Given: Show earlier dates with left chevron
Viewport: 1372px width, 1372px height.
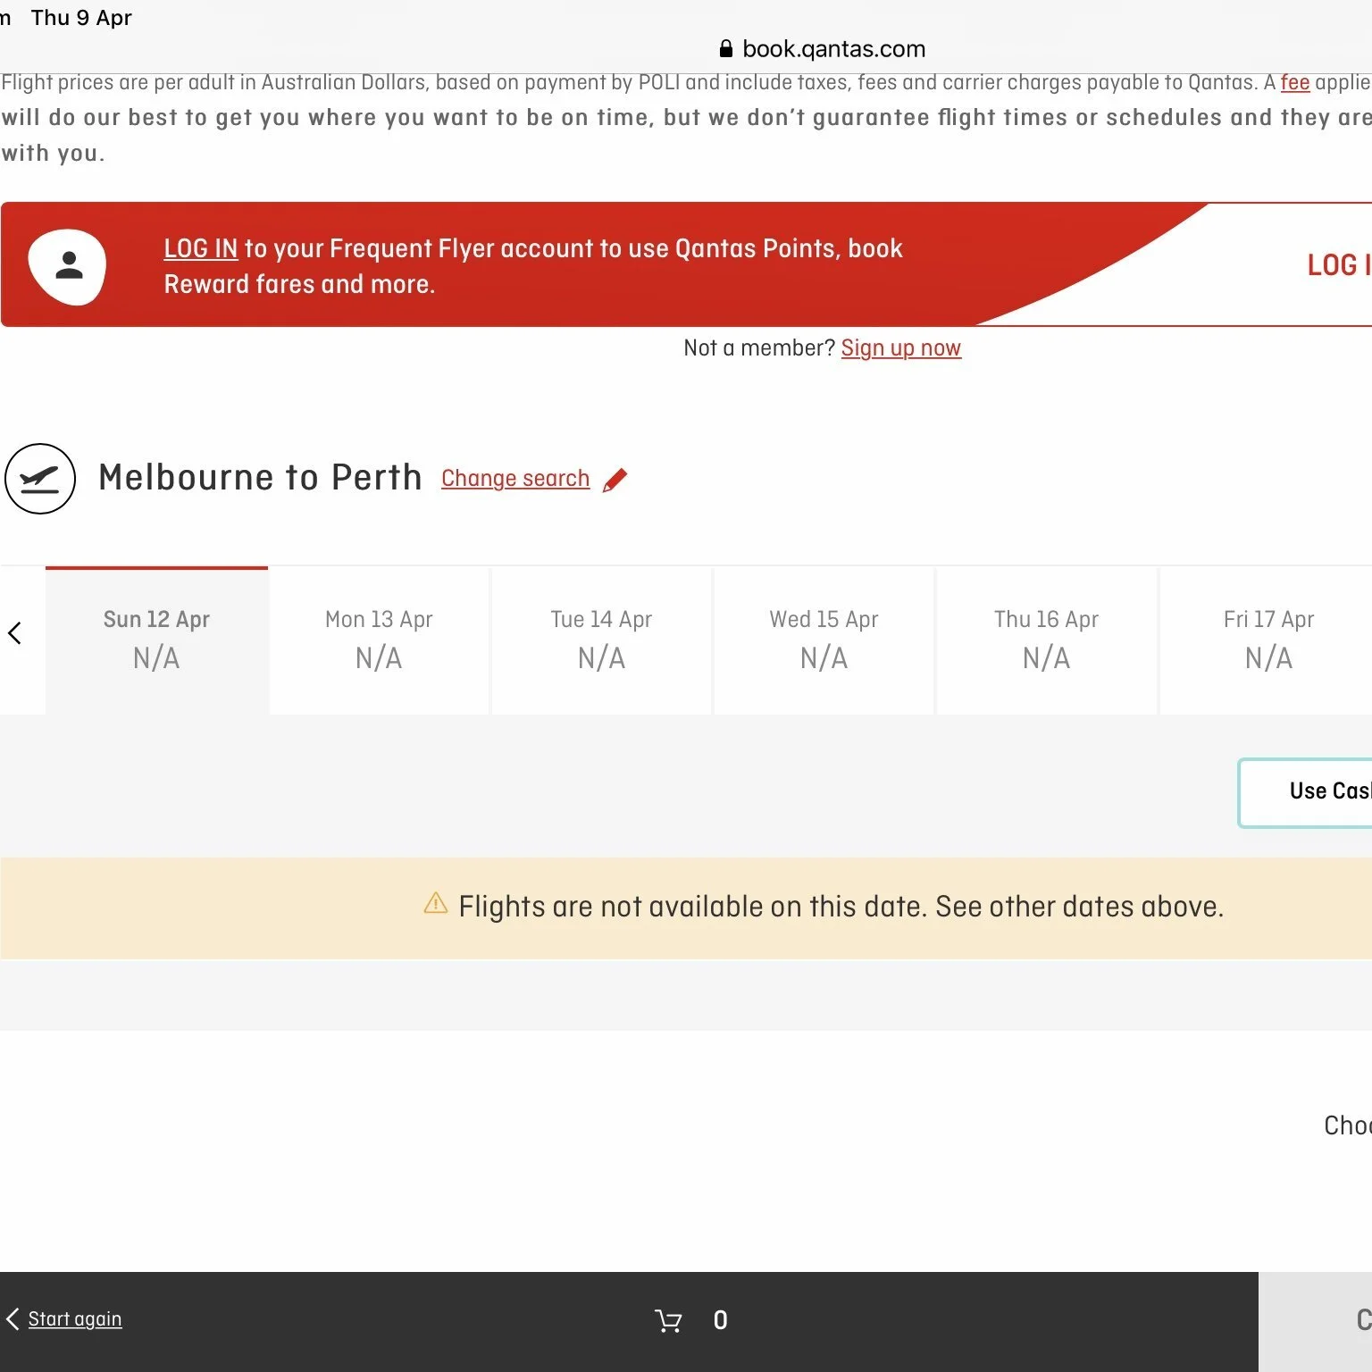Looking at the screenshot, I should click(x=14, y=633).
